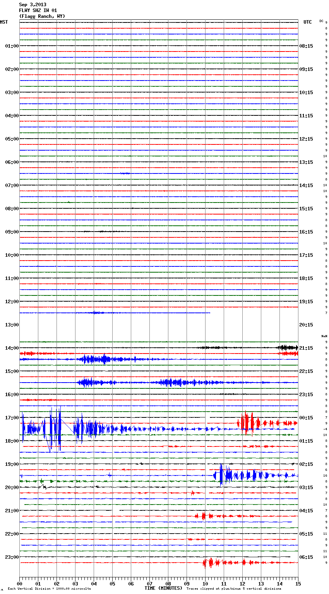Click the "DC" column header
This screenshot has width=329, height=594.
[321, 21]
